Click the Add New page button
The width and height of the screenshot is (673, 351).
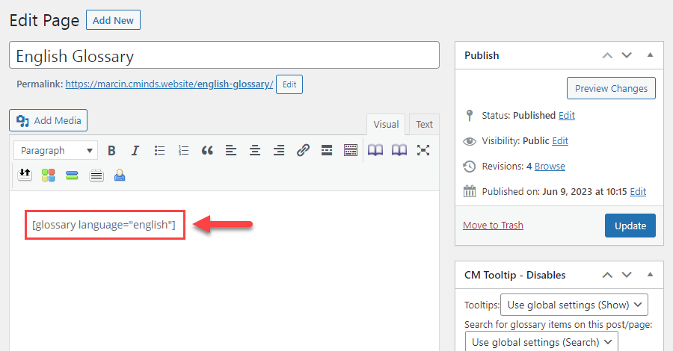click(x=114, y=20)
